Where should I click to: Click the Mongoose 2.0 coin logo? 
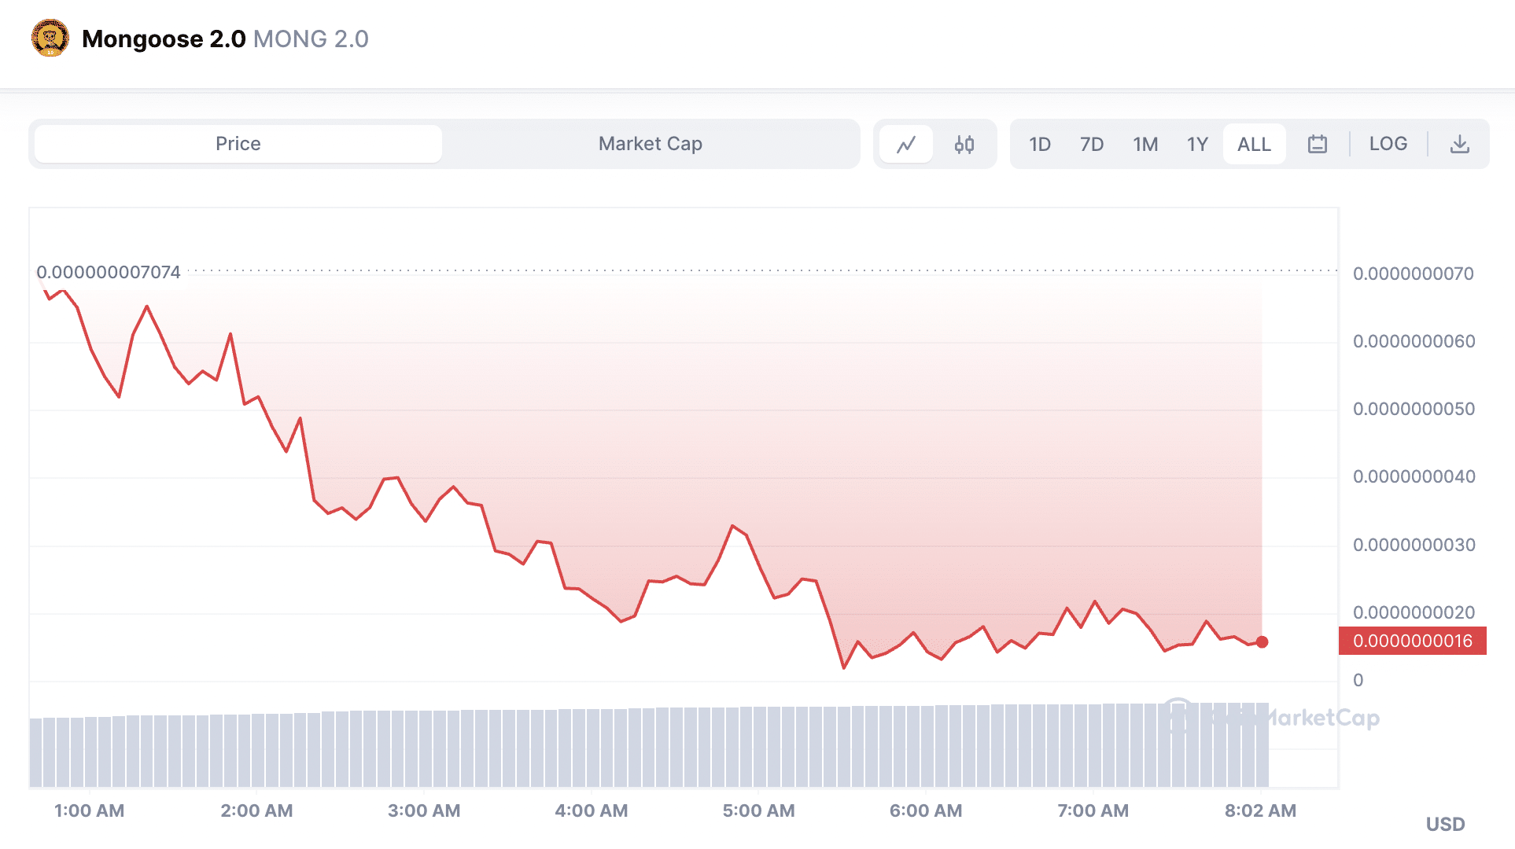tap(50, 39)
